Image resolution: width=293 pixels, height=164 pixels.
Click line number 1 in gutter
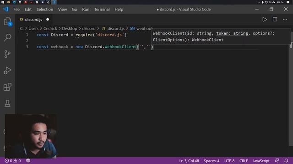pyautogui.click(x=27, y=35)
